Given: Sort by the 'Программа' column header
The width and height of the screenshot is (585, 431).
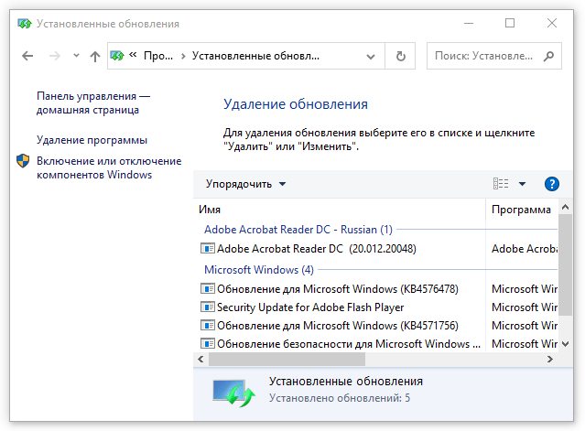Looking at the screenshot, I should (x=522, y=210).
